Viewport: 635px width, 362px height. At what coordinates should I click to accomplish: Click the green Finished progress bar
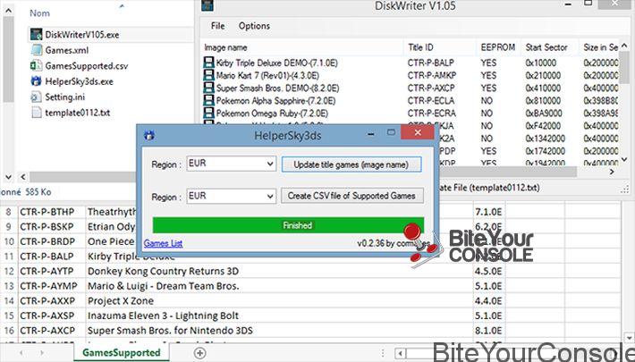288,225
